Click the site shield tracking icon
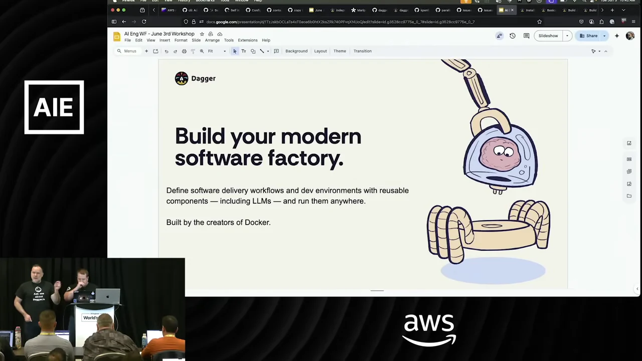The image size is (642, 361). click(186, 22)
